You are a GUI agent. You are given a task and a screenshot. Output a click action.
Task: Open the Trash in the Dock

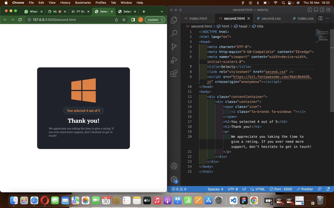pyautogui.click(x=320, y=200)
